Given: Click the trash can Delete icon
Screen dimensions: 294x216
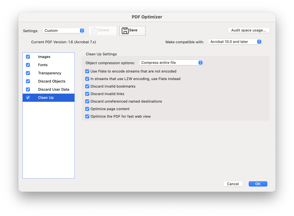Looking at the screenshot, I should [94, 31].
